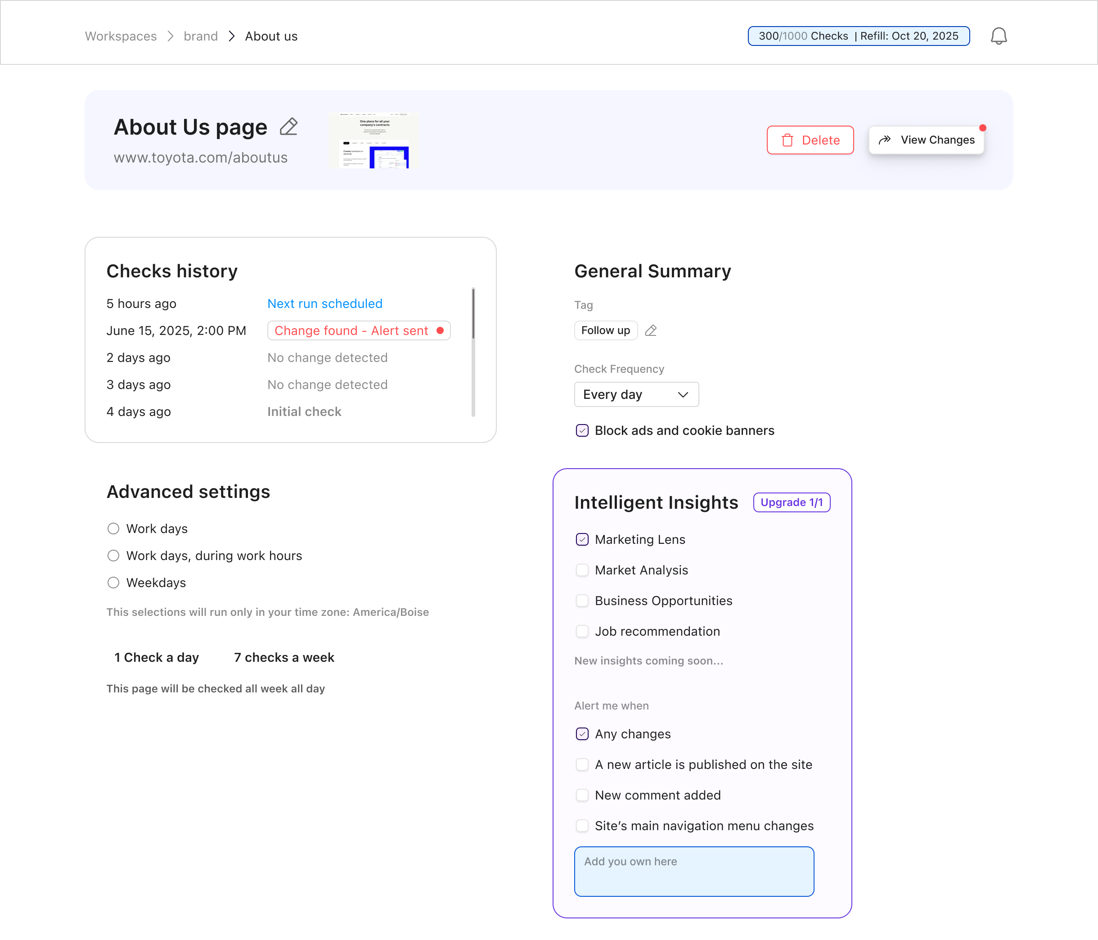Click the arrow icon on View Changes button
The height and width of the screenshot is (940, 1098).
(x=885, y=140)
